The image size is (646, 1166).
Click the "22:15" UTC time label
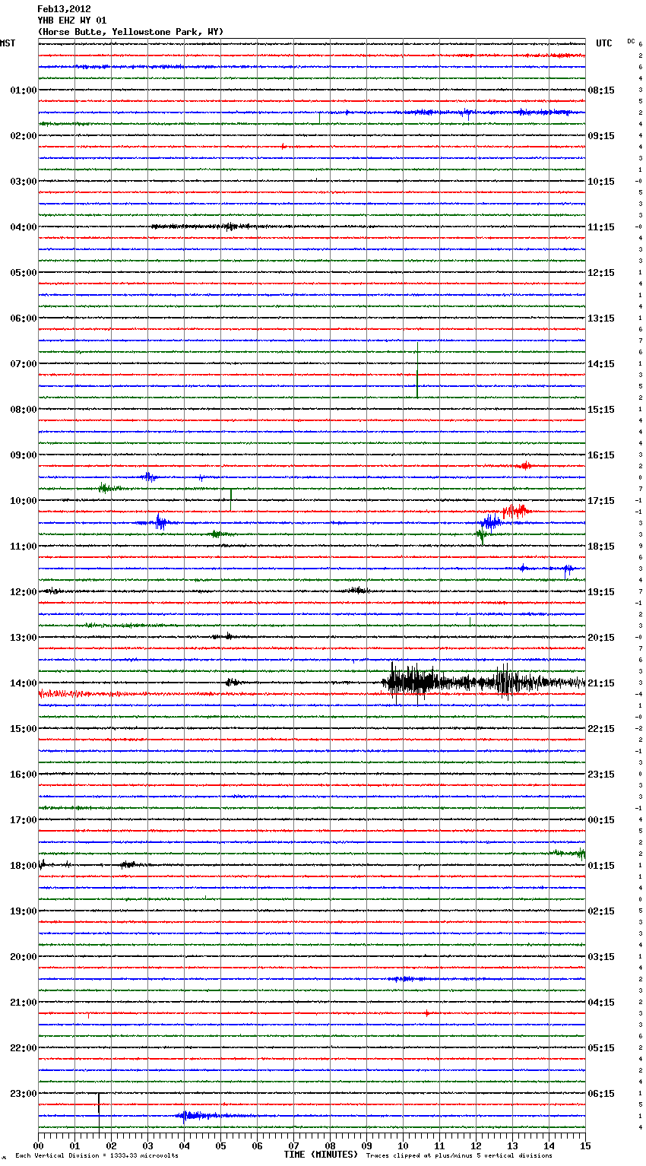coord(601,729)
